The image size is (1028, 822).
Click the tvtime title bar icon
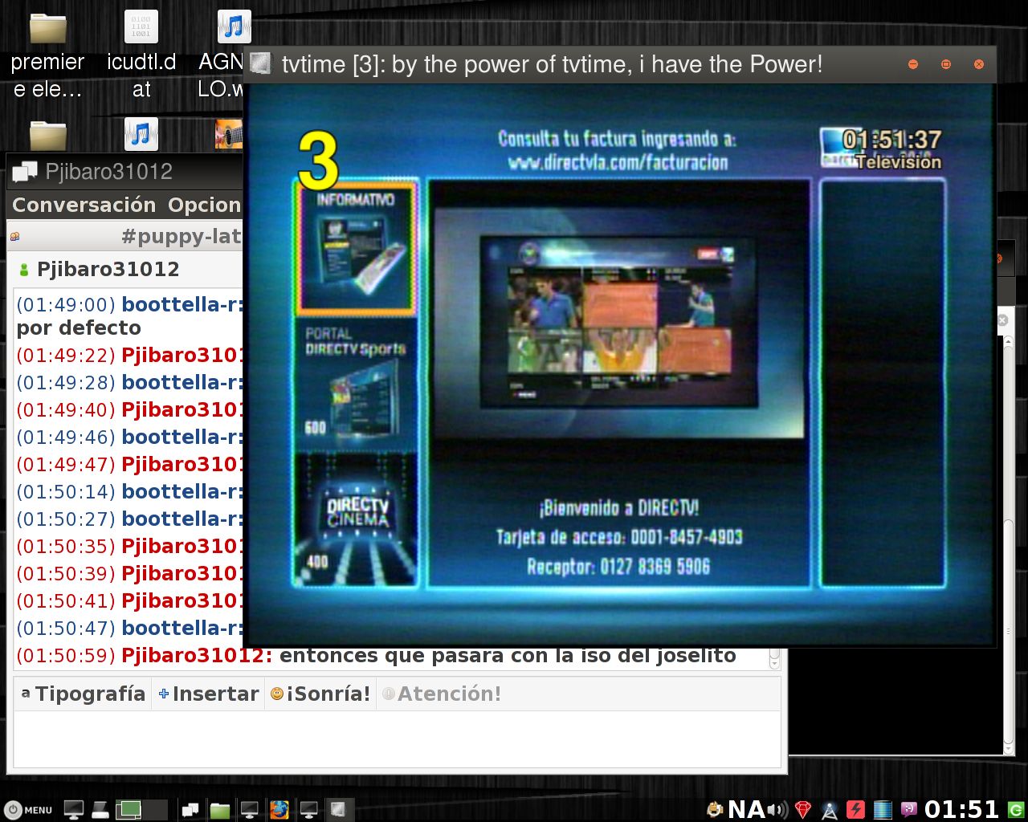click(x=260, y=63)
